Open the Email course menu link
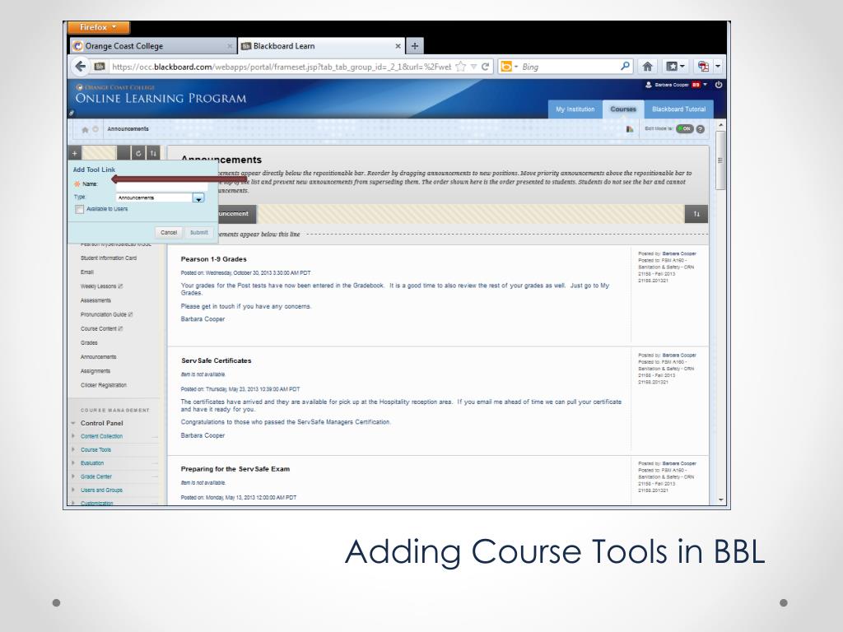Screen dimensions: 843x632 tap(87, 272)
